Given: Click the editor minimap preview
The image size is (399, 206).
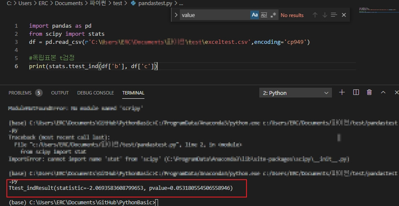Looking at the screenshot, I should click(x=378, y=10).
